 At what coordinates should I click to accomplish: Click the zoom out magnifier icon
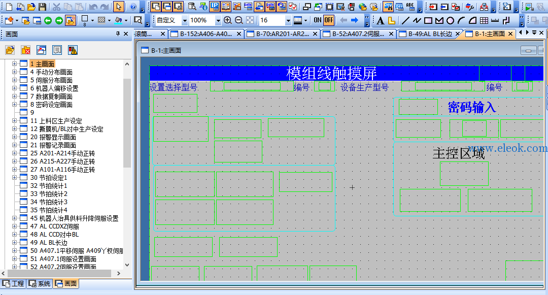coord(238,20)
